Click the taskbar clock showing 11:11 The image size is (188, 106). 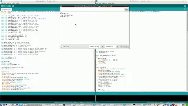pyautogui.click(x=179, y=105)
